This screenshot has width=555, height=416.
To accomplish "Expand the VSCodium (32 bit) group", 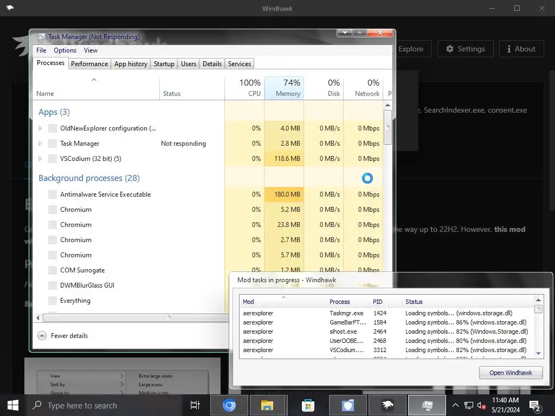I will click(x=40, y=159).
